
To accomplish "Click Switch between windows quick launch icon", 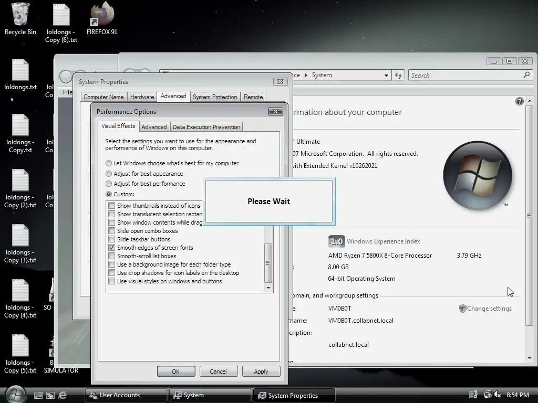I will point(50,395).
